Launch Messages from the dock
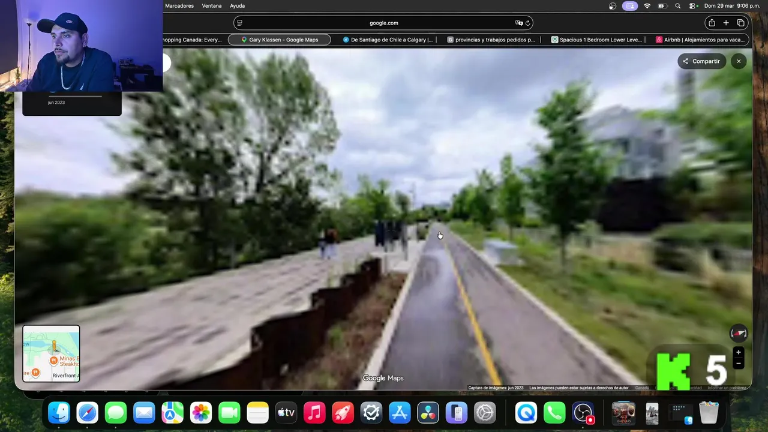768x432 pixels. click(116, 413)
